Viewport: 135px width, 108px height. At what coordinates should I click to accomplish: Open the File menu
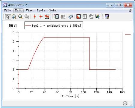7,10
